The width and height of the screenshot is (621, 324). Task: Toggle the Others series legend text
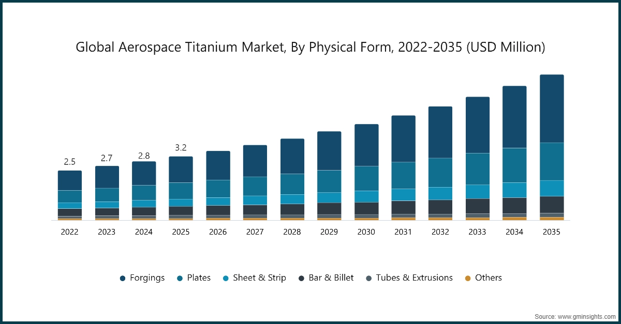489,278
